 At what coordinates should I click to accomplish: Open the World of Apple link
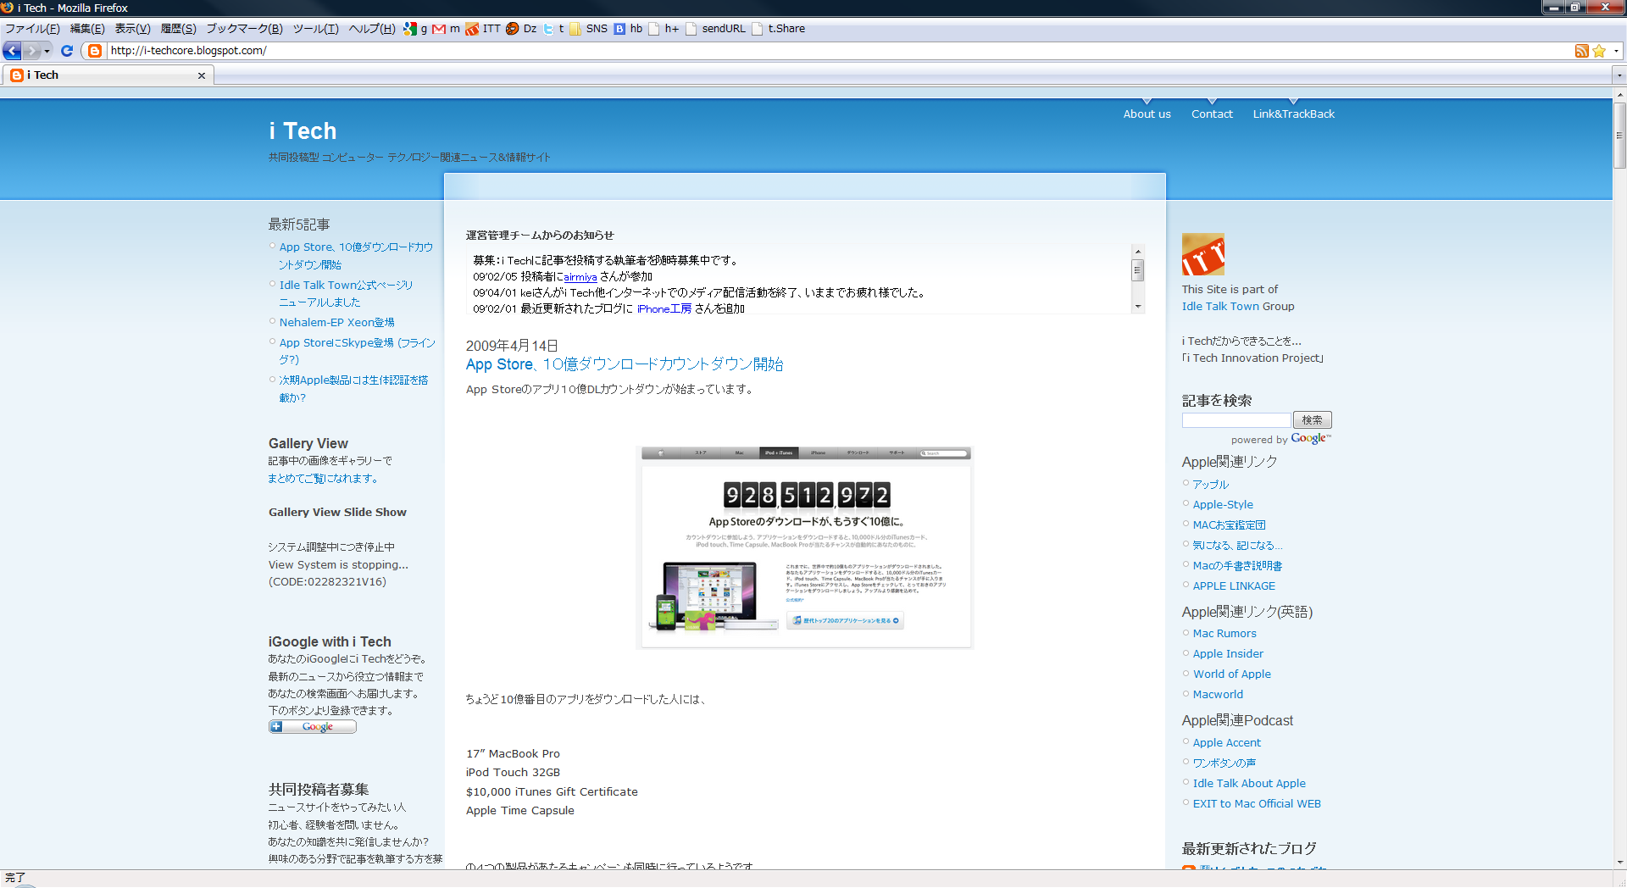[1232, 674]
